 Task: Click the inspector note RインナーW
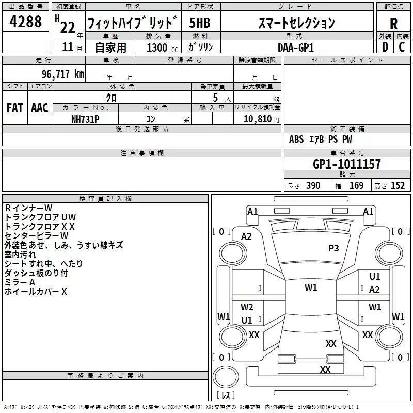click(28, 208)
